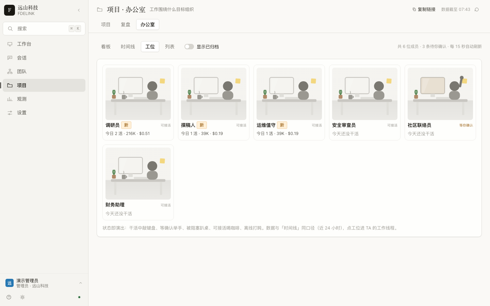Click the 数据截至 07:43 timestamp

click(x=456, y=10)
